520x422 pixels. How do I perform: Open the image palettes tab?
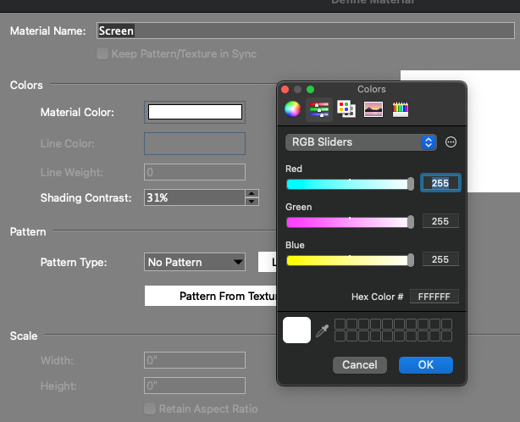373,108
